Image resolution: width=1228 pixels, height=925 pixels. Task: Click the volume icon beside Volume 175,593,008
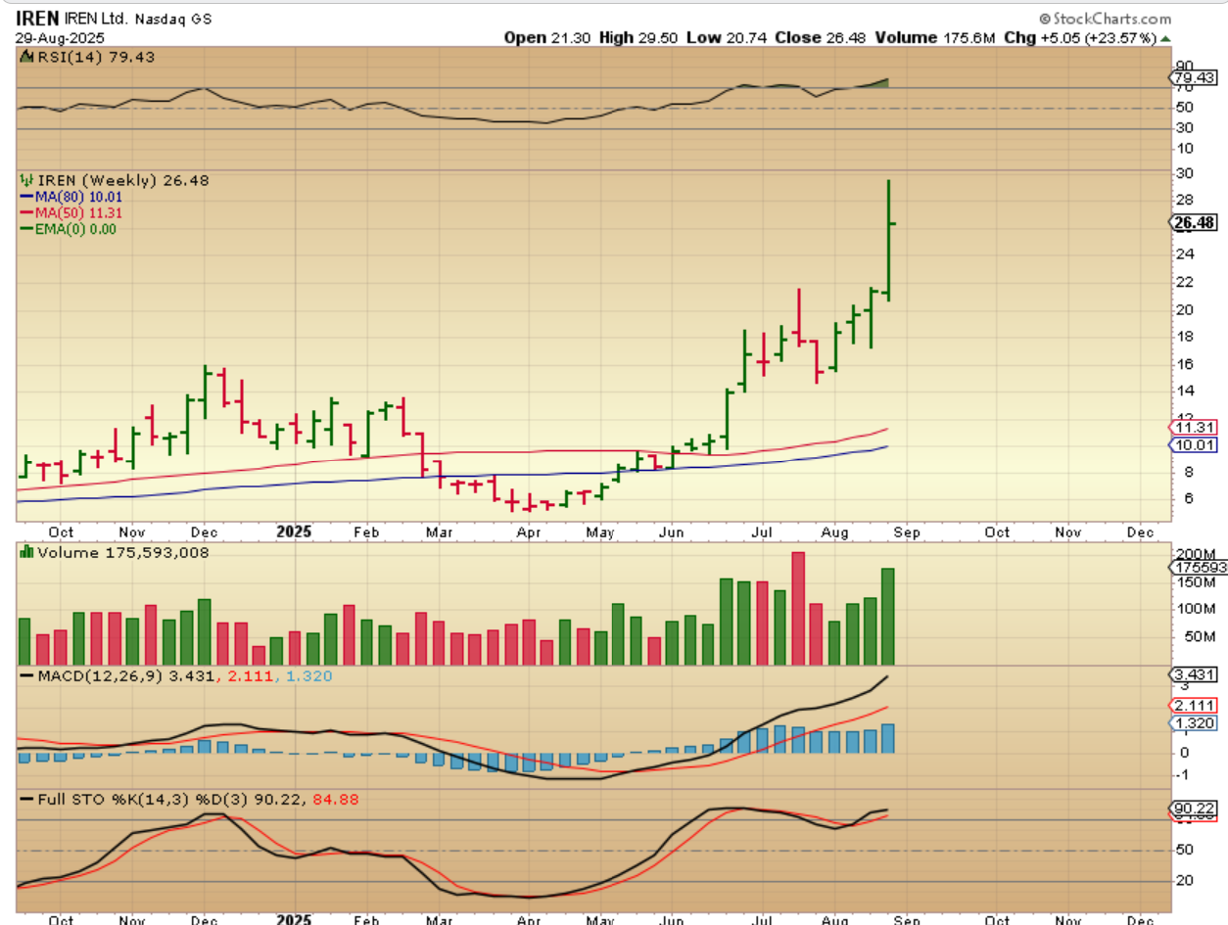[x=27, y=552]
